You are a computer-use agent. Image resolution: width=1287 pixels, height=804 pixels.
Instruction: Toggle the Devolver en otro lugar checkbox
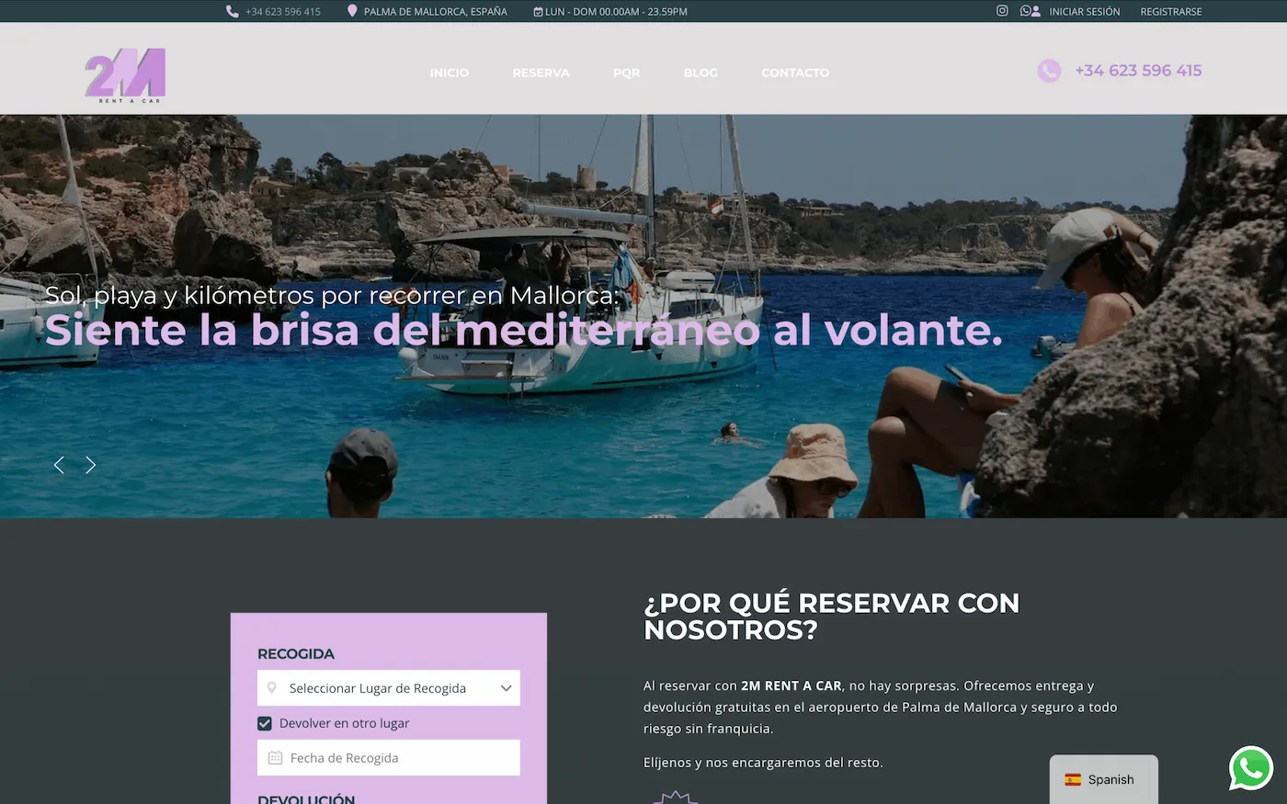tap(265, 723)
